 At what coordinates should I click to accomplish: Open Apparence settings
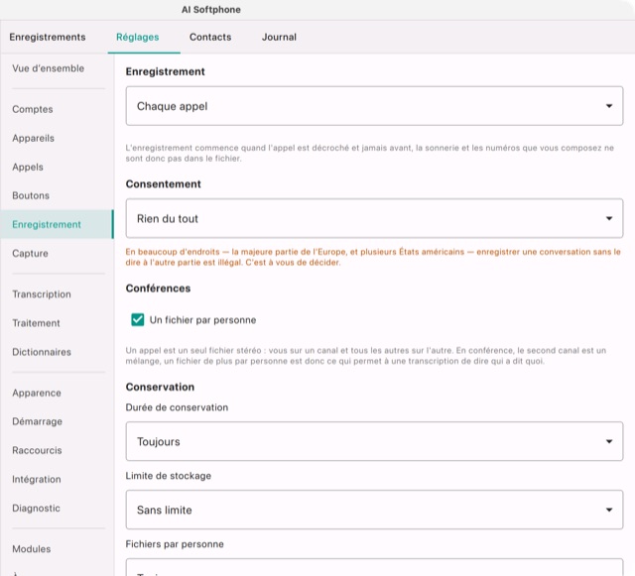click(x=37, y=393)
